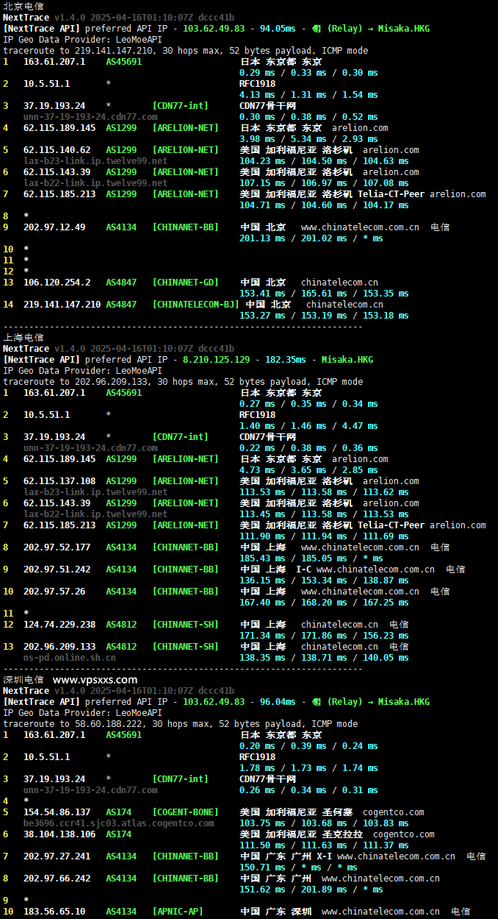Image resolution: width=498 pixels, height=919 pixels.
Task: Click the 北京电信 section heading
Action: point(23,6)
